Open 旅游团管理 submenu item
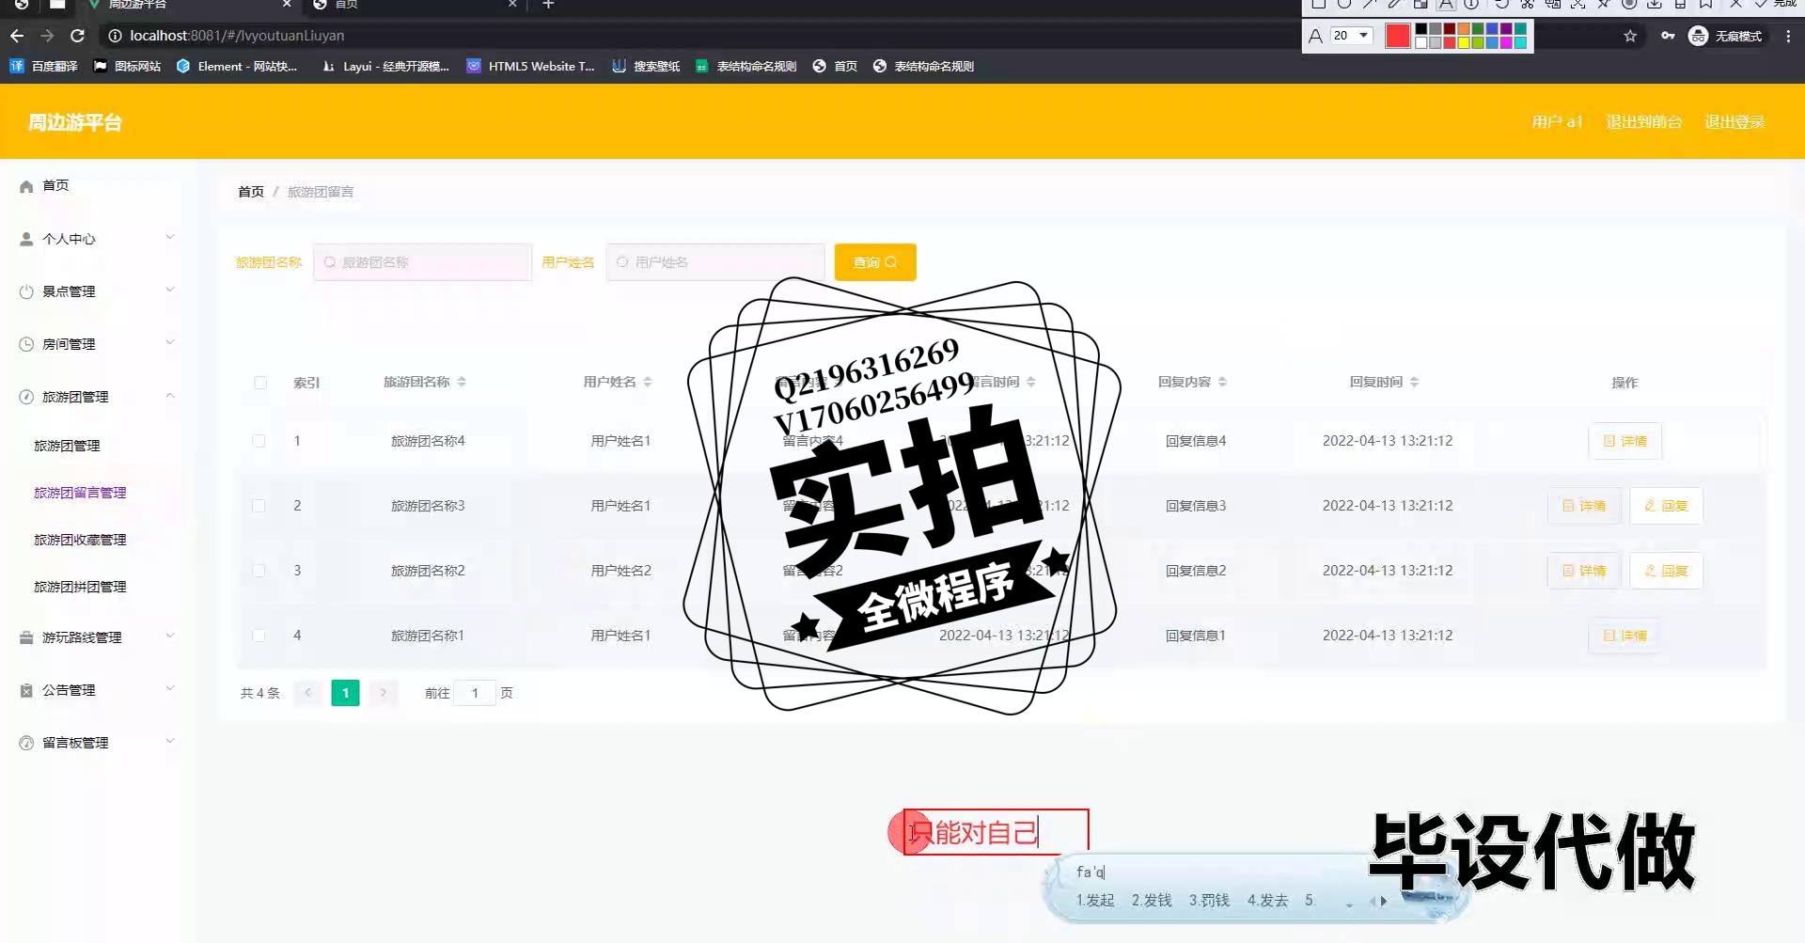This screenshot has width=1805, height=943. [x=67, y=446]
